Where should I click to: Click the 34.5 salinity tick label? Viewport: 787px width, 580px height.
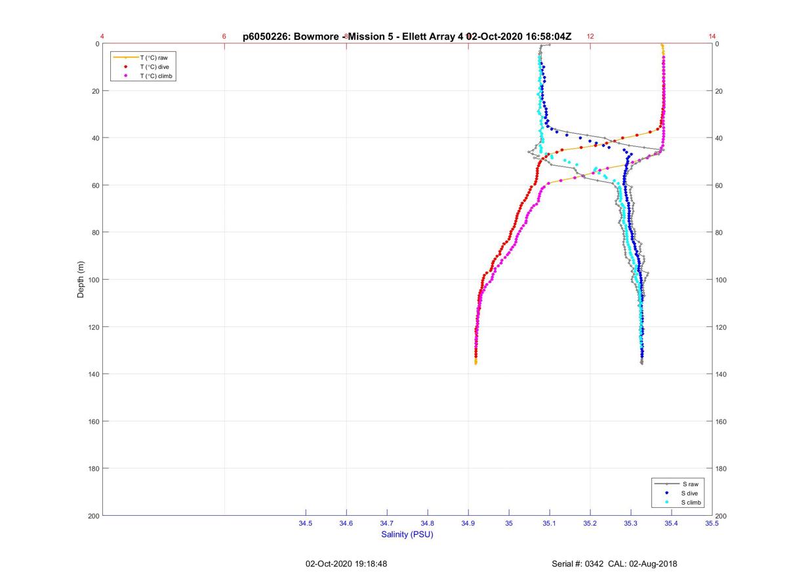306,524
